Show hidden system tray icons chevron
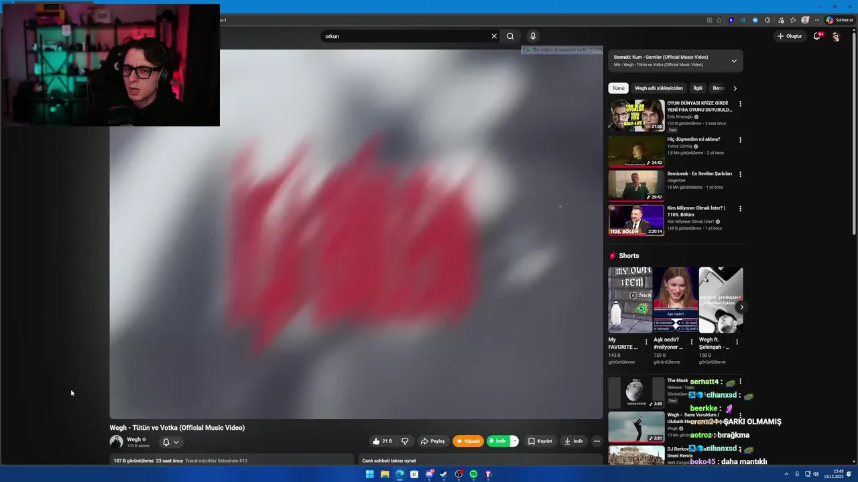858x482 pixels. click(x=786, y=474)
